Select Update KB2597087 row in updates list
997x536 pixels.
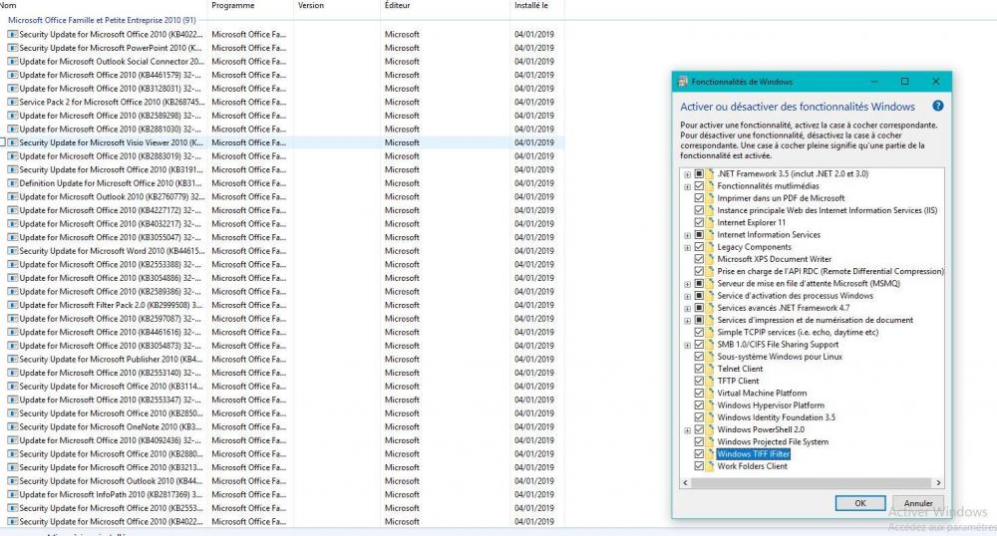(x=282, y=318)
